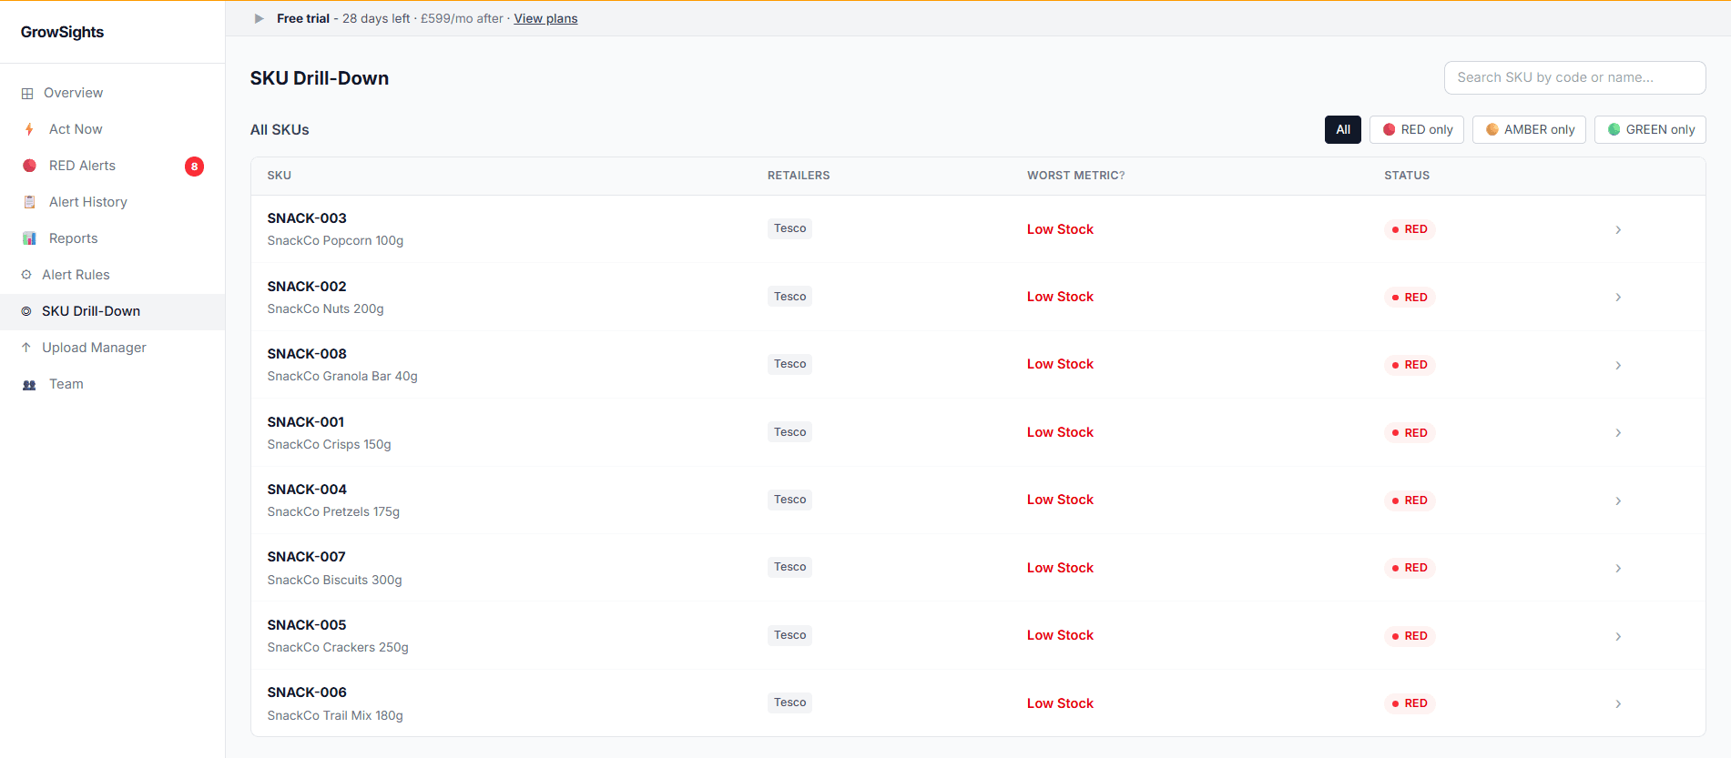Click the SNACK-003 code text
The image size is (1731, 758).
coord(307,218)
